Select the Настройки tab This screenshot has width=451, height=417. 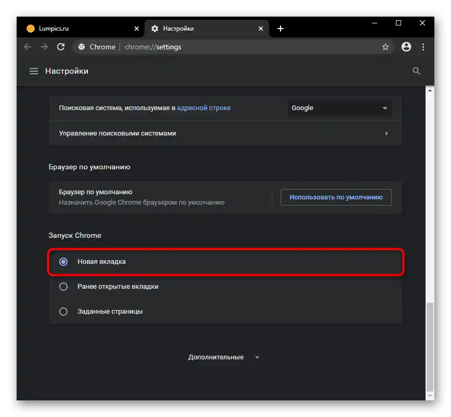pos(206,29)
